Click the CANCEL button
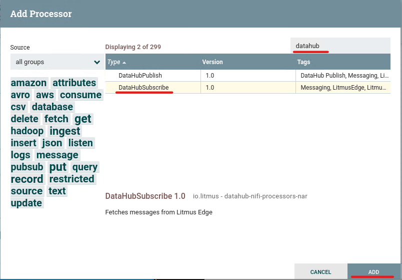The width and height of the screenshot is (402, 280). (x=320, y=272)
